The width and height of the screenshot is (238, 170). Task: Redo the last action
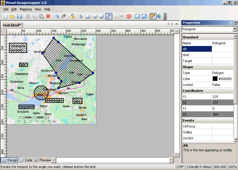pos(64,16)
